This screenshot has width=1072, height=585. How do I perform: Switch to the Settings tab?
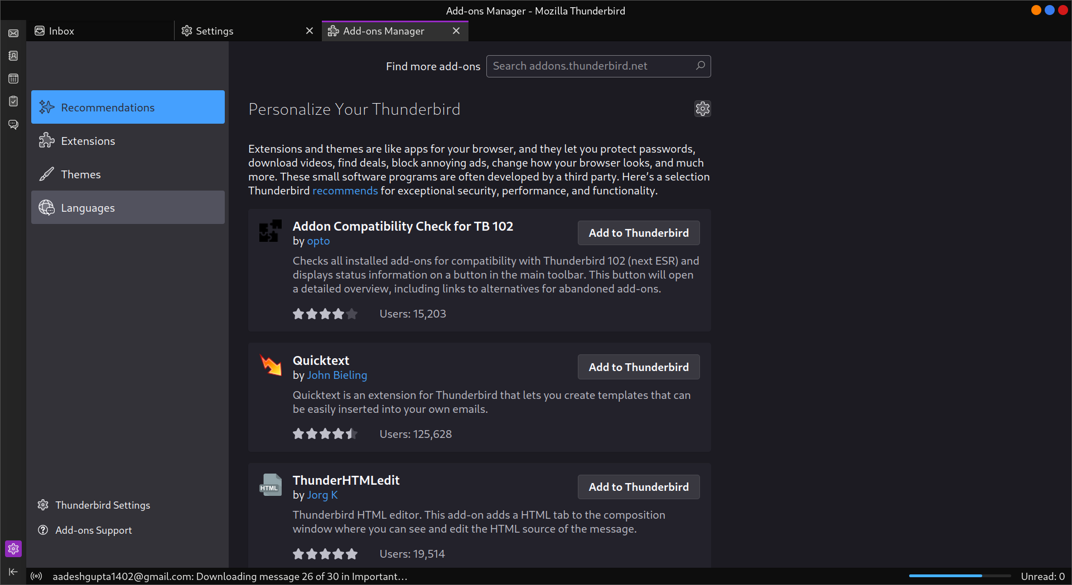click(214, 31)
